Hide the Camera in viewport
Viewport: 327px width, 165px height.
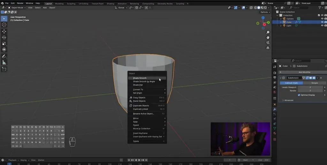(322, 19)
